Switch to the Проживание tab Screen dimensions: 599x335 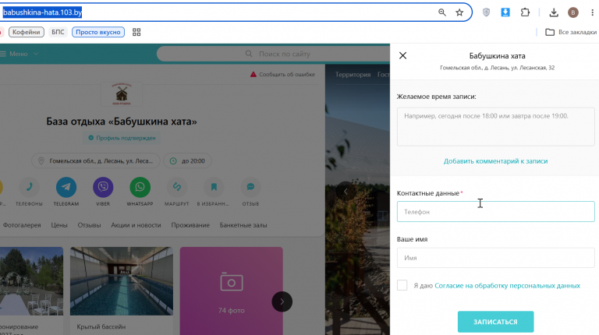[x=190, y=225]
